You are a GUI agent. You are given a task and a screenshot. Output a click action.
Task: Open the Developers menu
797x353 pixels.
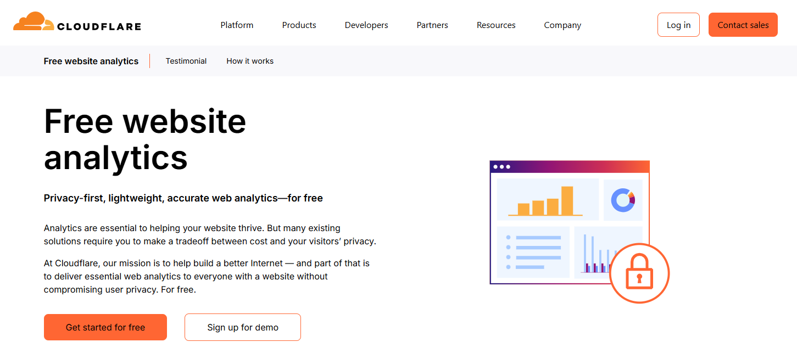pyautogui.click(x=366, y=25)
